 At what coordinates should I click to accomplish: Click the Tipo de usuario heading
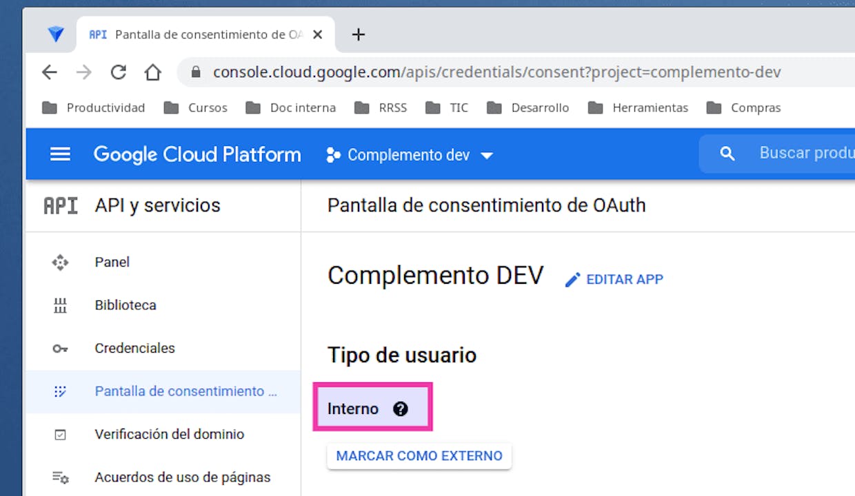402,355
